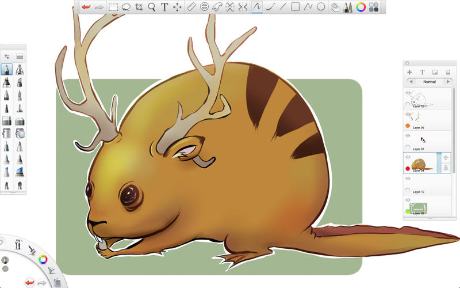Select the Oval shape tool
This screenshot has width=460, height=288.
coord(321,7)
